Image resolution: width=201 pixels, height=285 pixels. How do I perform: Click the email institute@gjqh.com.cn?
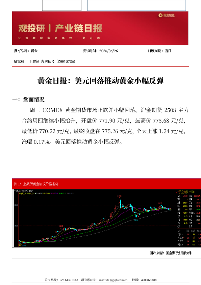[113, 280]
